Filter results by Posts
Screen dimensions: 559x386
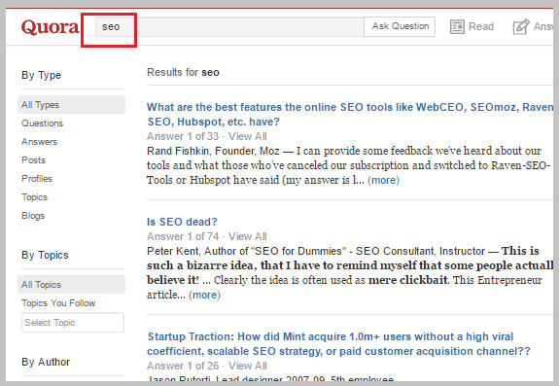33,160
